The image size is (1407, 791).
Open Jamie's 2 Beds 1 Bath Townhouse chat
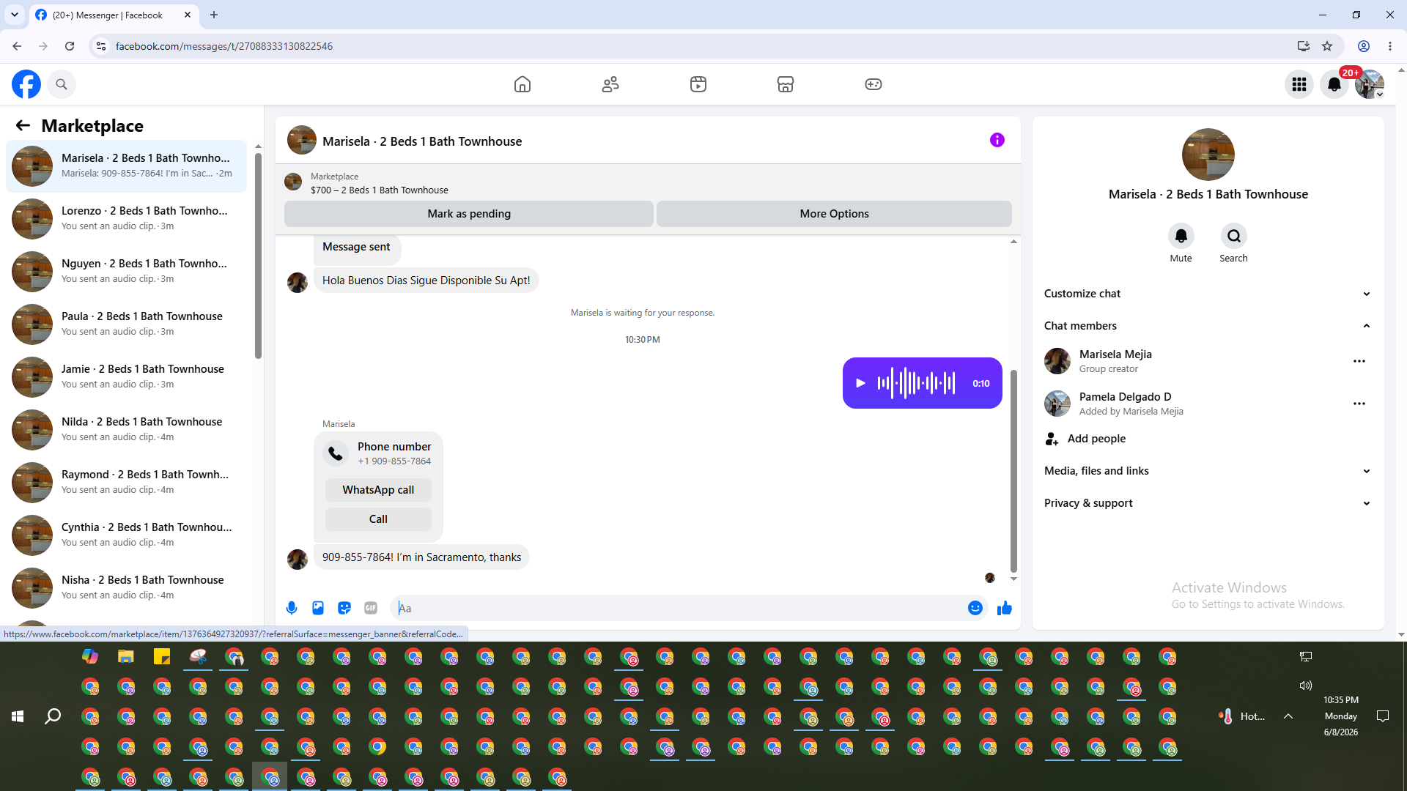pos(126,376)
